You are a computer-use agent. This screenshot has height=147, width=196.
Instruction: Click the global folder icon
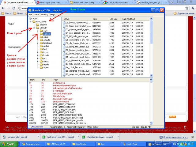[x=41, y=46]
